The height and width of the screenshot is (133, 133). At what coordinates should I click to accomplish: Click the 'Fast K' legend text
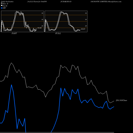(x=5, y=6)
